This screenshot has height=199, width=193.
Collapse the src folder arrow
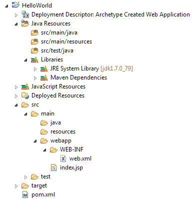[16, 105]
